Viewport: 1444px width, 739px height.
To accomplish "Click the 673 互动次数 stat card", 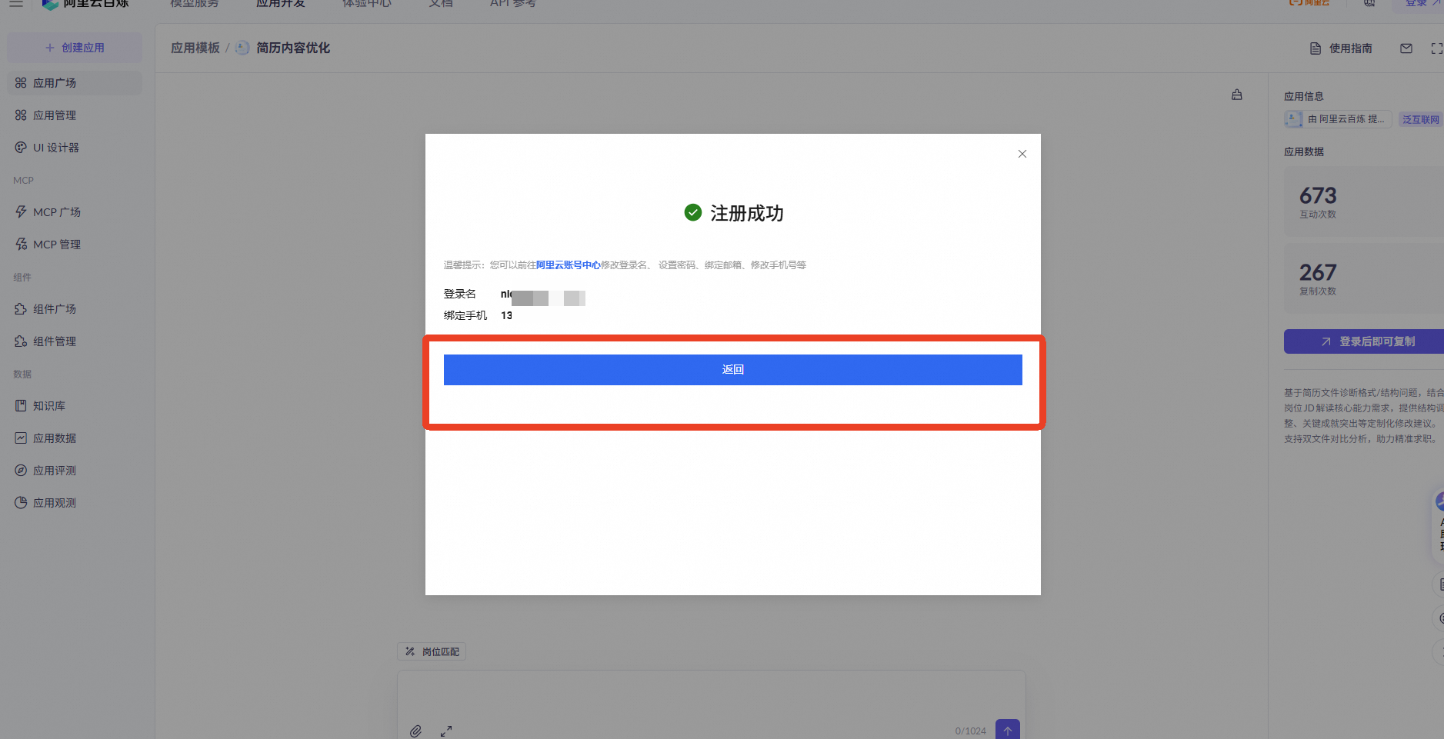I will pyautogui.click(x=1364, y=201).
